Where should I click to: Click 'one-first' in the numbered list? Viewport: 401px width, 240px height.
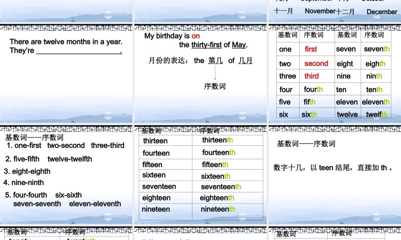click(28, 145)
